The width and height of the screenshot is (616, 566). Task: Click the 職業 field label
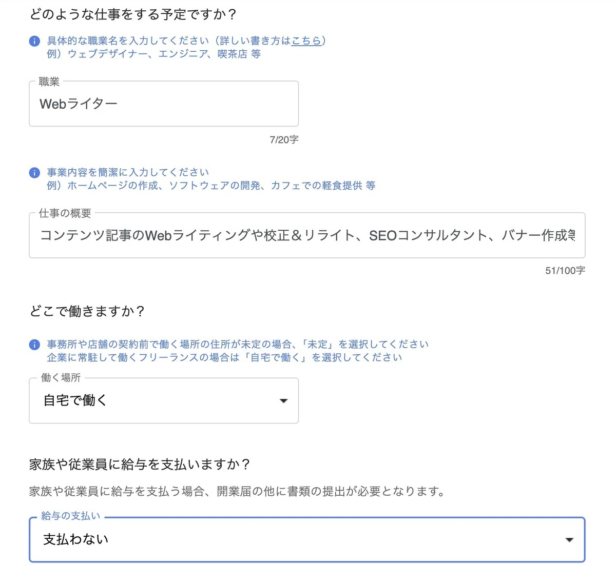(49, 82)
